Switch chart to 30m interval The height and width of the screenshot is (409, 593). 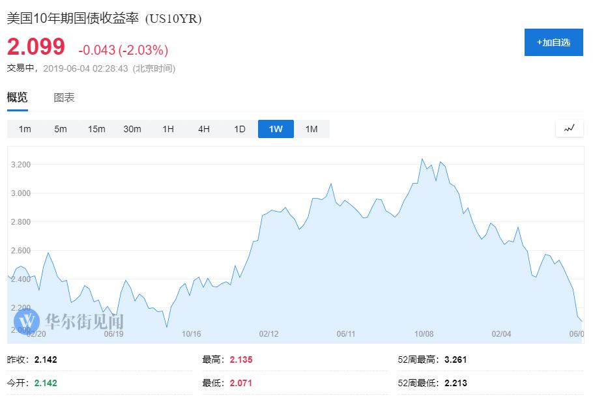(x=132, y=129)
